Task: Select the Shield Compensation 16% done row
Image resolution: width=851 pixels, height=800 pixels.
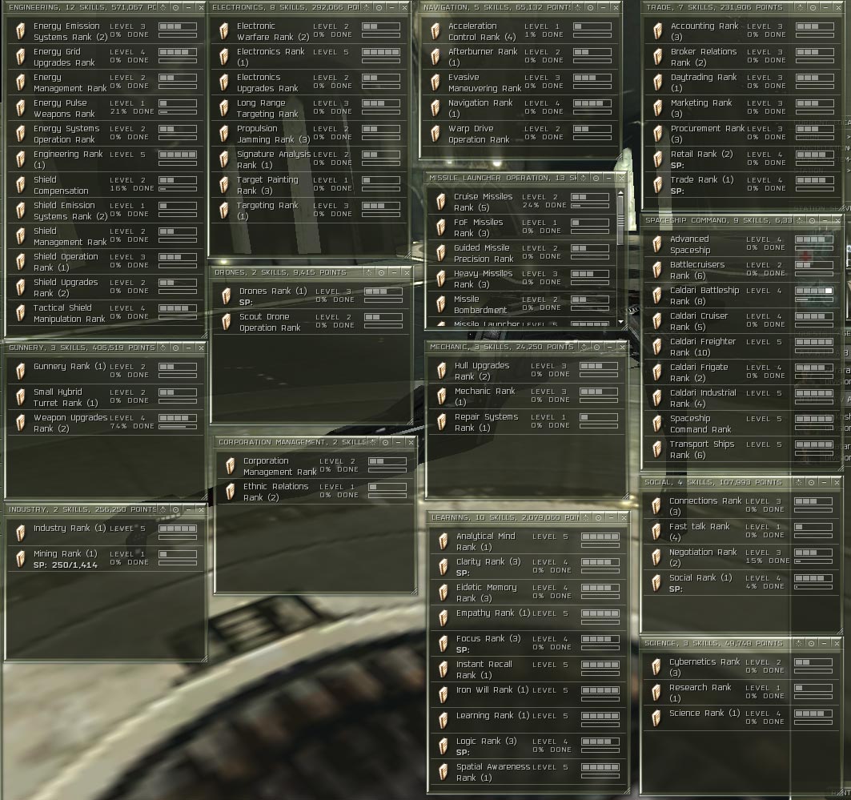Action: click(106, 185)
